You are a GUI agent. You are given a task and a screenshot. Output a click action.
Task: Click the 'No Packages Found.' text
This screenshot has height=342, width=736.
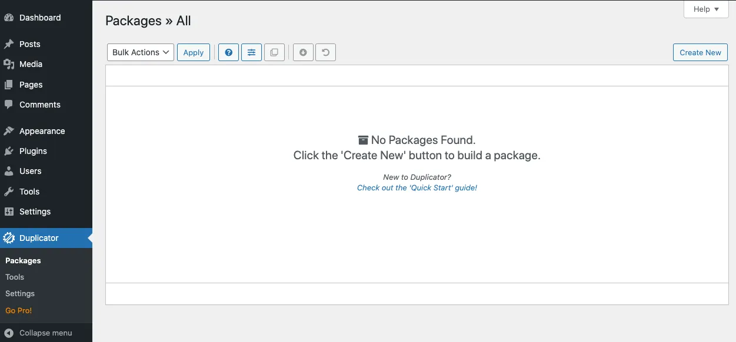pos(423,140)
